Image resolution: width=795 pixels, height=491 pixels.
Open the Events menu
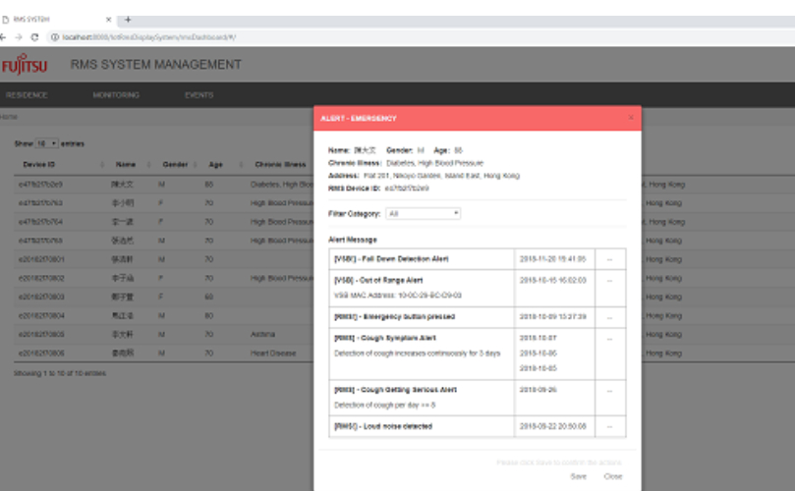coord(199,95)
